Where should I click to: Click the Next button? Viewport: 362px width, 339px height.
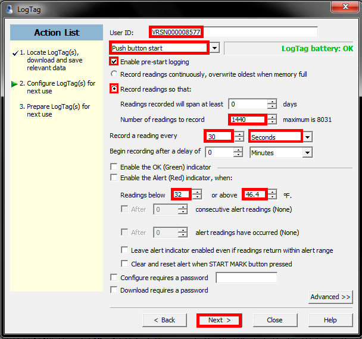click(219, 320)
